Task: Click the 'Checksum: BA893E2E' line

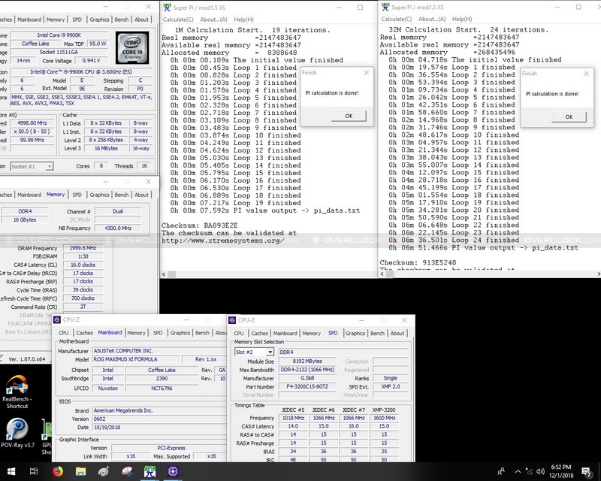Action: 199,225
